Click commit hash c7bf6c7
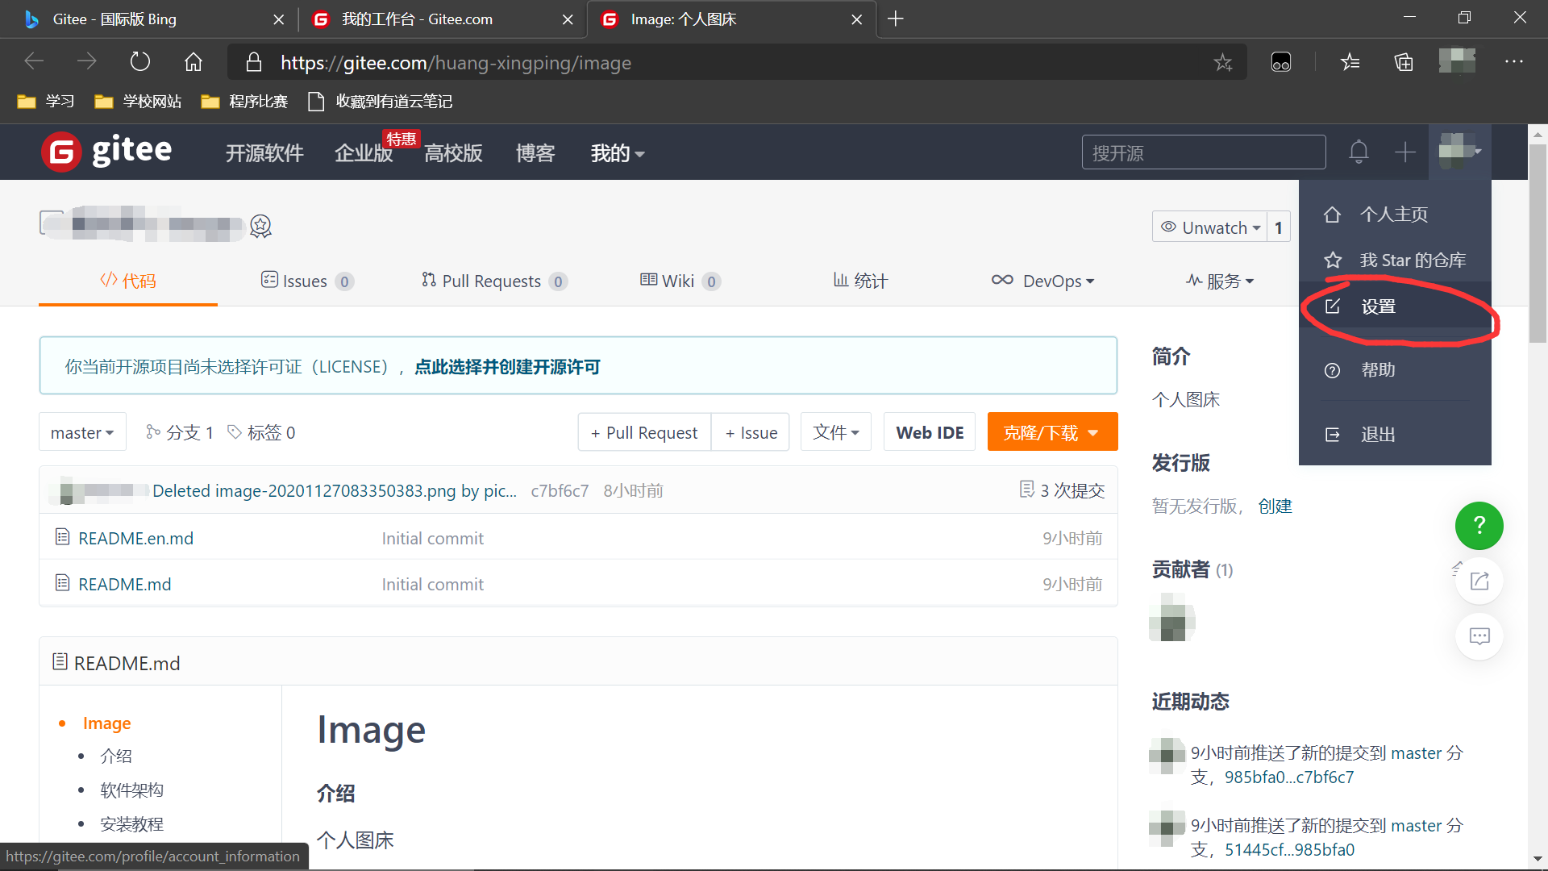The height and width of the screenshot is (871, 1548). (560, 490)
